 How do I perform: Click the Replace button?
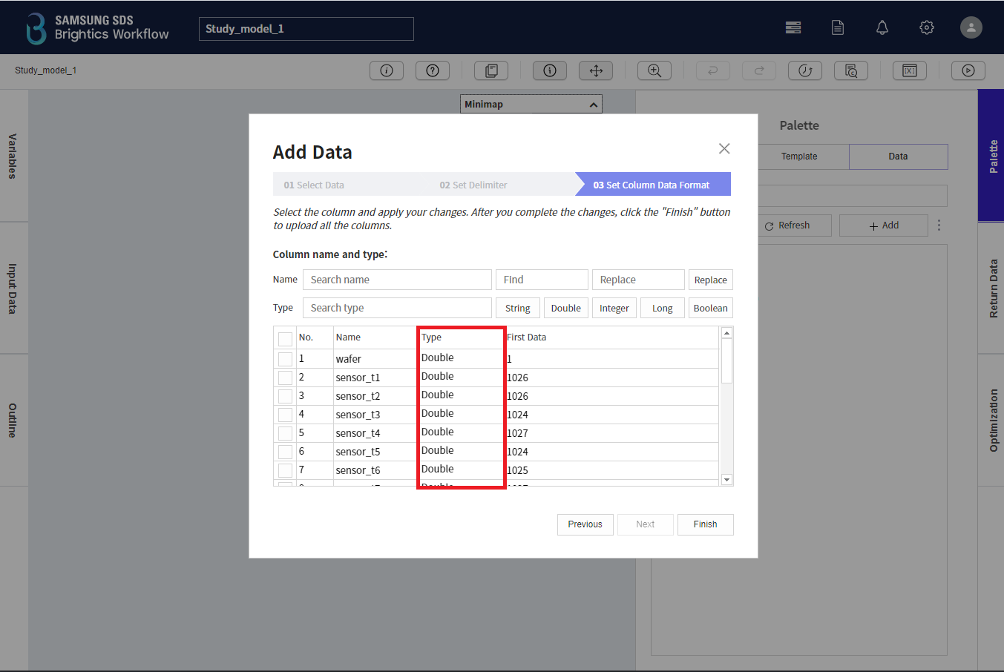pos(711,280)
